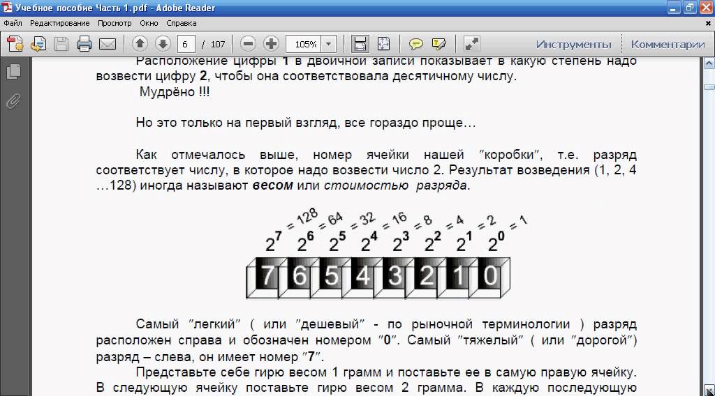Click the Adobe Reader title bar icon

(7, 8)
